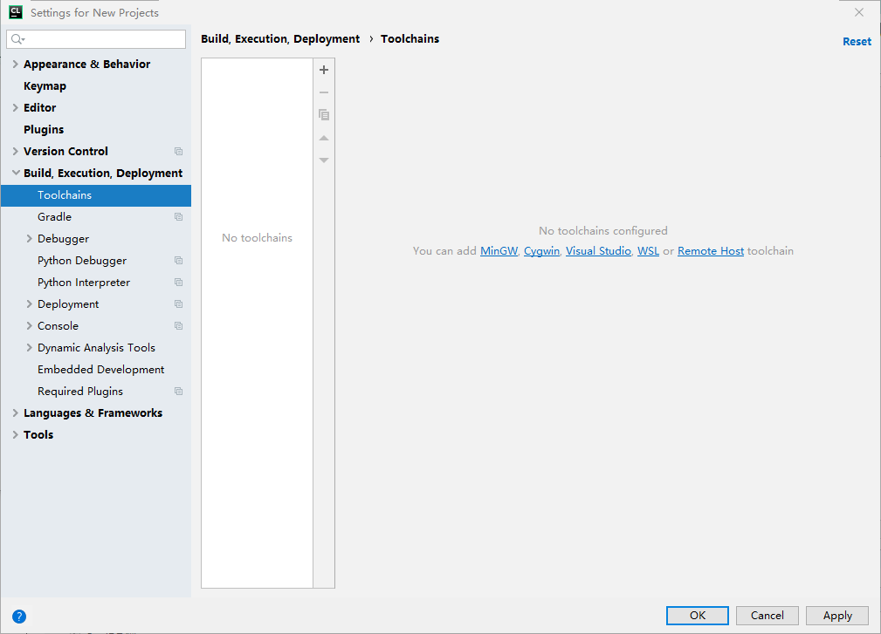
Task: Expand the Deployment subsection
Action: click(x=29, y=304)
